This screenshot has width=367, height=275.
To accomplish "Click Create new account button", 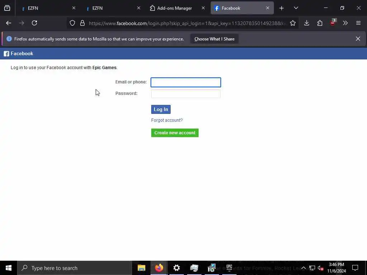I will coord(175,133).
